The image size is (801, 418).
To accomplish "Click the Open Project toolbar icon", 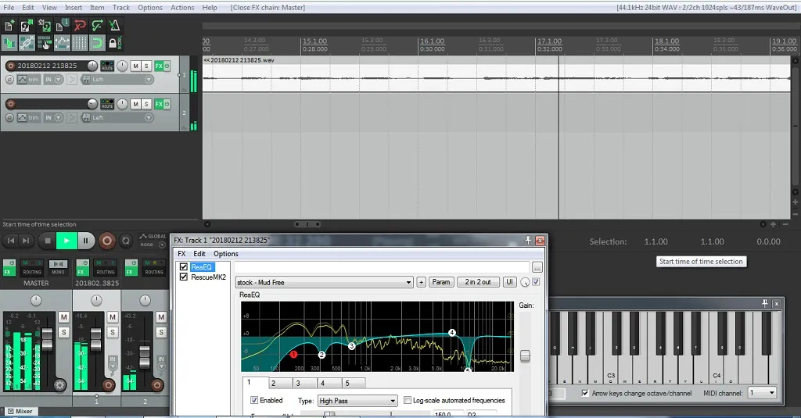I will click(27, 26).
